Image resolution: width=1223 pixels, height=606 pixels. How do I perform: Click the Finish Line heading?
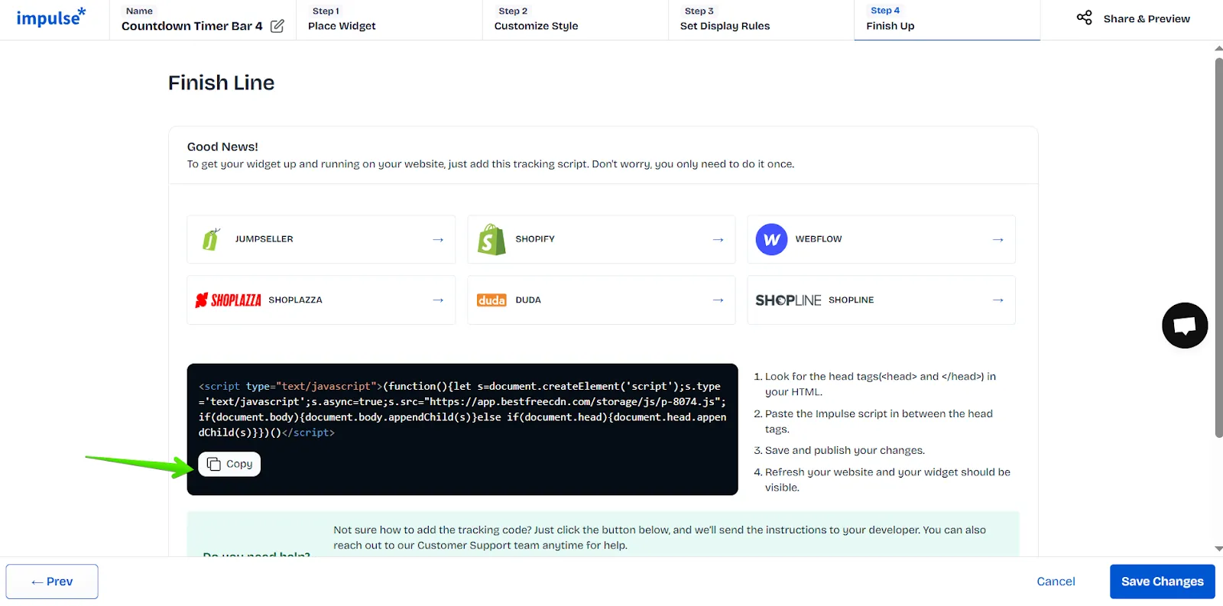click(x=221, y=83)
